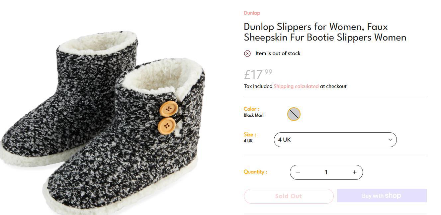The height and width of the screenshot is (215, 441).
Task: Click the small '4 UK' text under Size
Action: tap(248, 141)
